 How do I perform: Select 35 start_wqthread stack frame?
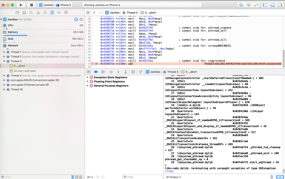point(24,71)
